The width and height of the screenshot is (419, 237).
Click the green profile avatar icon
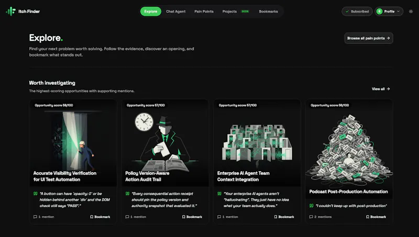(379, 12)
